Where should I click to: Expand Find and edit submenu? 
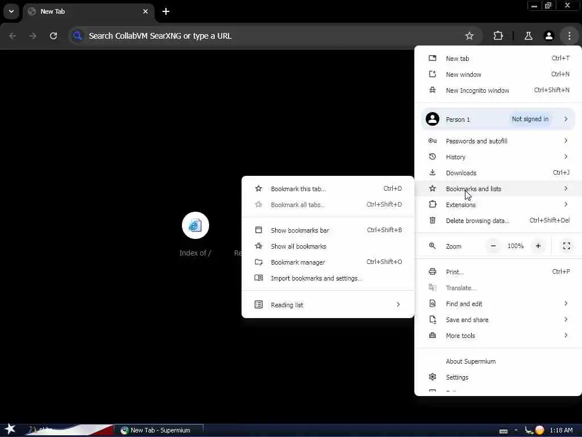(498, 304)
